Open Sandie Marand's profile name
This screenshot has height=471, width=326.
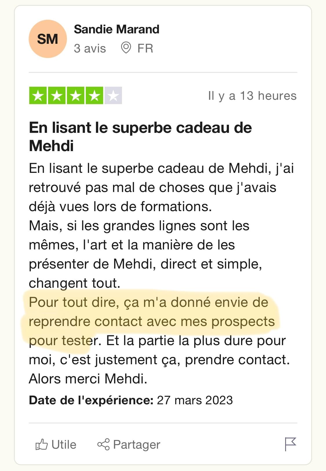click(x=116, y=29)
